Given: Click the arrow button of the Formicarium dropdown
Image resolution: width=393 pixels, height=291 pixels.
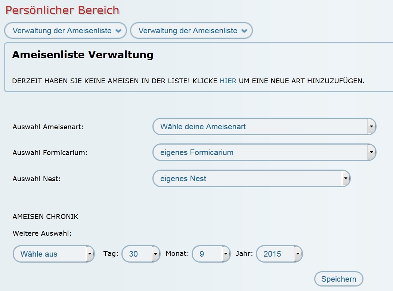Looking at the screenshot, I should (x=371, y=152).
